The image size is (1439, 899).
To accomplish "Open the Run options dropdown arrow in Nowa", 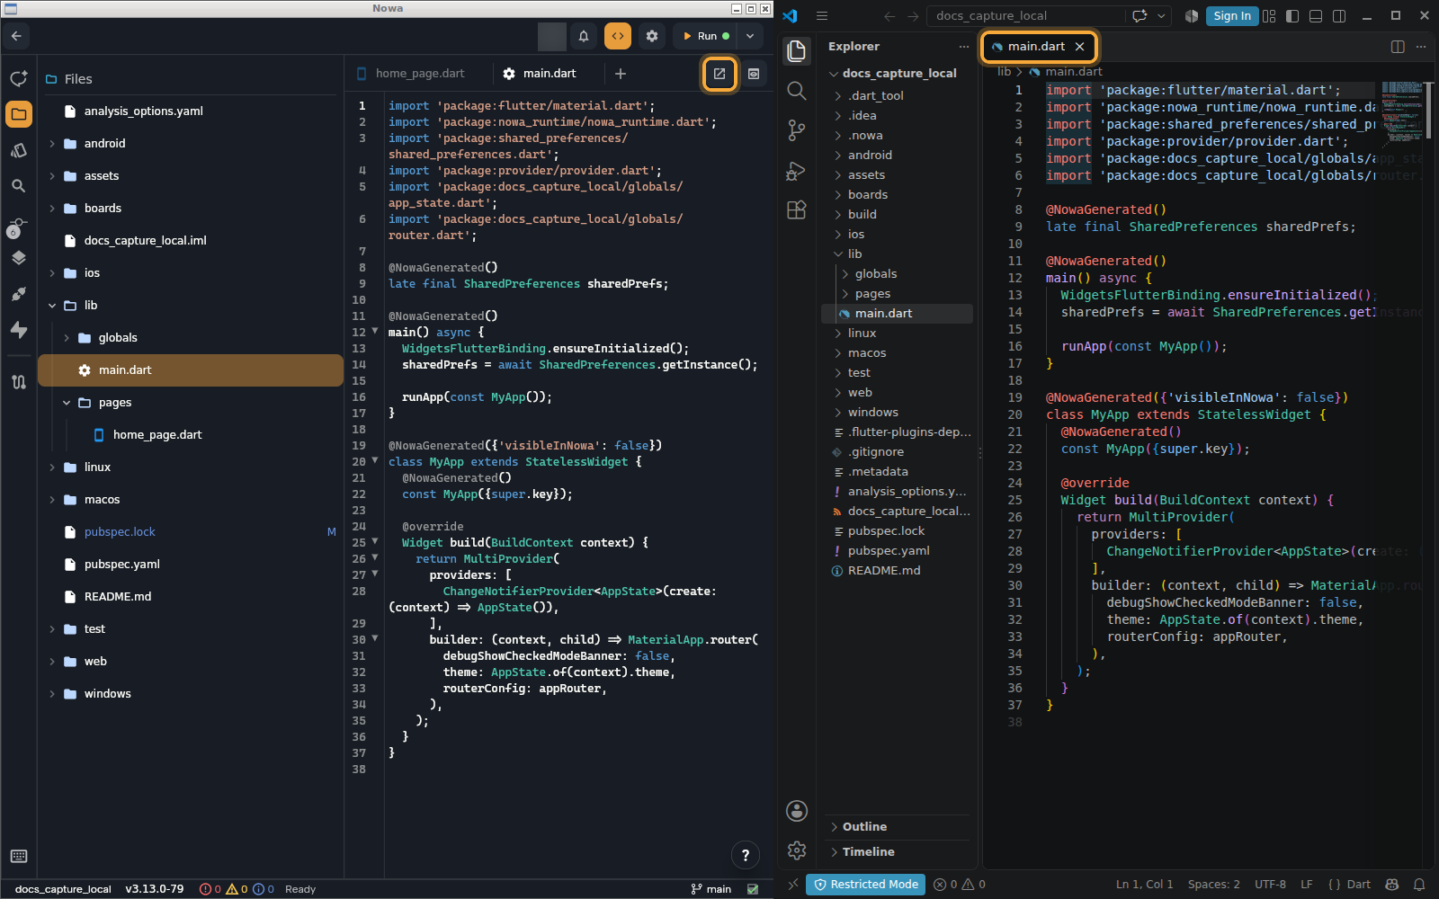I will point(750,36).
